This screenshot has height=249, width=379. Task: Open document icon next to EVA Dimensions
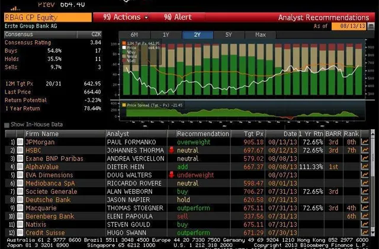tap(20, 175)
